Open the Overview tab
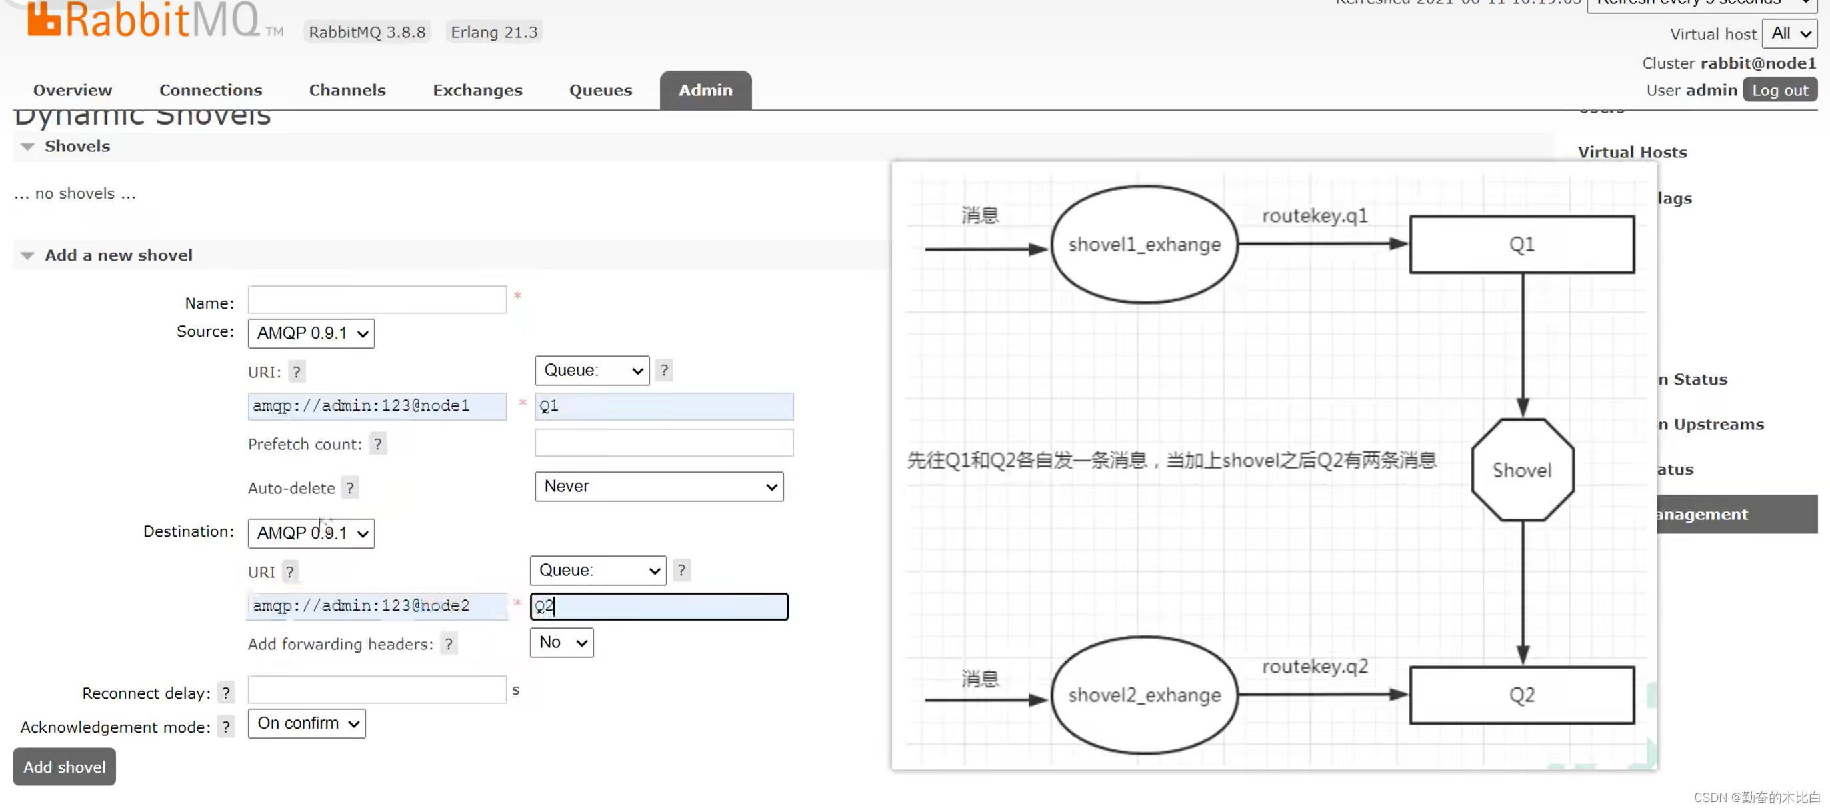Image resolution: width=1830 pixels, height=810 pixels. coord(73,90)
